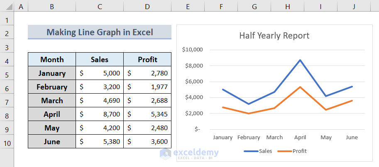
Task: Click the orange Profit line peak at April
Action: 300,87
